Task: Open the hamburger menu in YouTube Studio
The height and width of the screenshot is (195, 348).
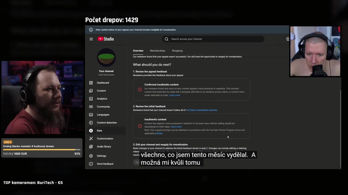Action: (91, 39)
